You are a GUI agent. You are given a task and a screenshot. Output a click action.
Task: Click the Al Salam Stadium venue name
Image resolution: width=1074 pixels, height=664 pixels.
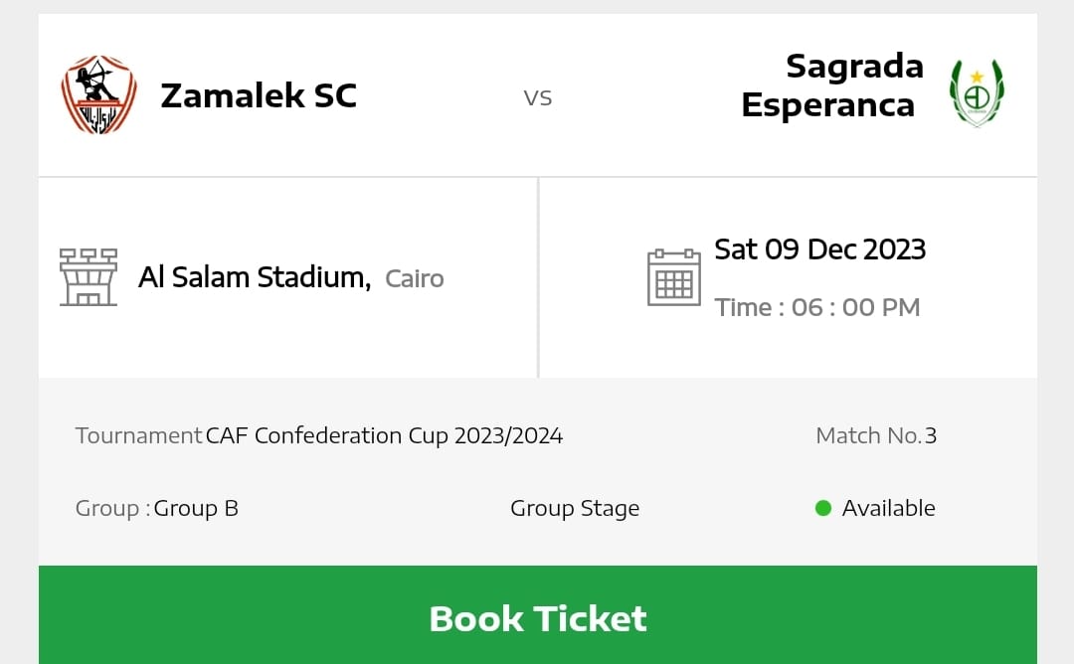pyautogui.click(x=254, y=277)
